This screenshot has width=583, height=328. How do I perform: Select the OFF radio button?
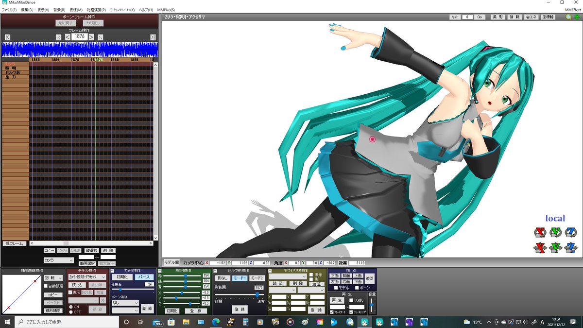click(x=70, y=312)
